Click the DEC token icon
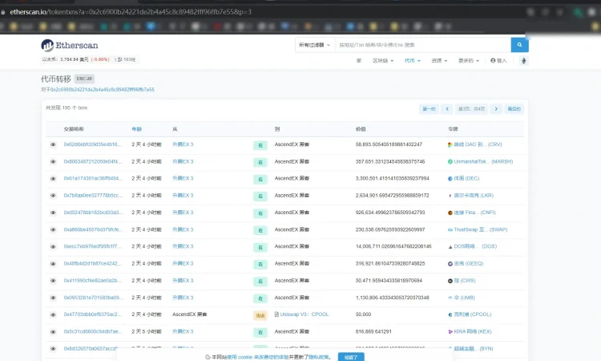This screenshot has width=601, height=361. tap(450, 178)
